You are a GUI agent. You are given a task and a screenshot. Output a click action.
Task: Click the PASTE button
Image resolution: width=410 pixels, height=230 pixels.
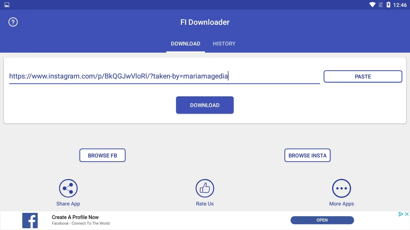[363, 76]
